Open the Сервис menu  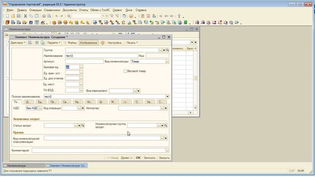pos(117,10)
